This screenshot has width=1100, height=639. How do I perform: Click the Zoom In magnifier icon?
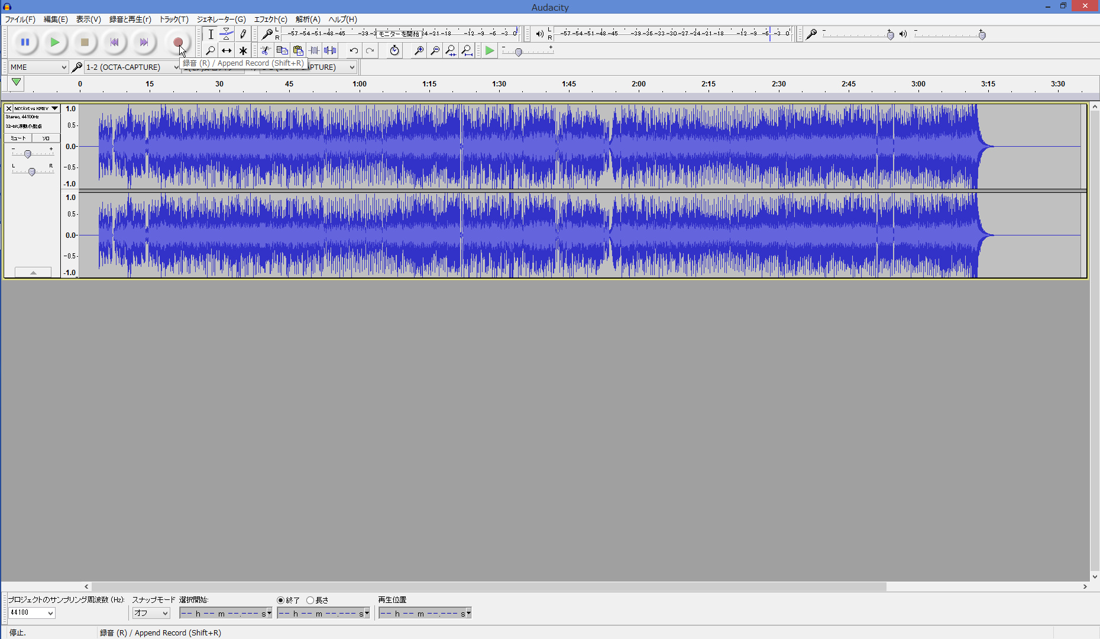419,51
